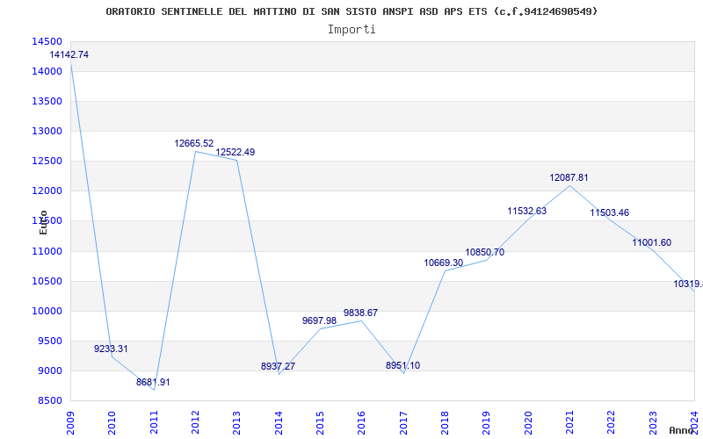Click the 9233.31 data label
Screen dimensions: 703x439
coord(111,349)
